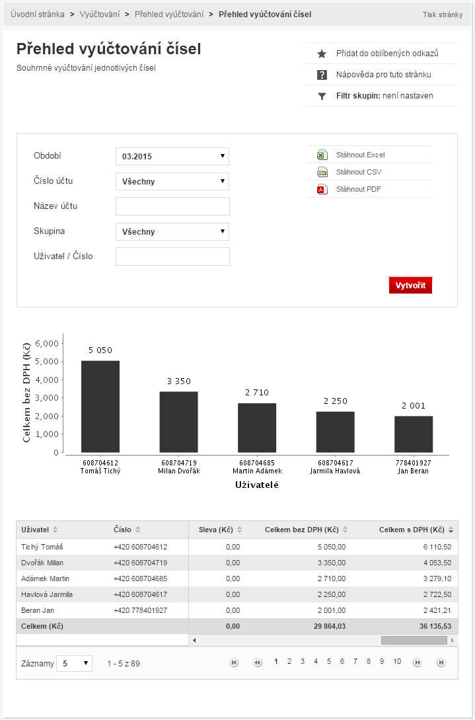The image size is (475, 720).
Task: Go to first page of records
Action: tap(234, 662)
